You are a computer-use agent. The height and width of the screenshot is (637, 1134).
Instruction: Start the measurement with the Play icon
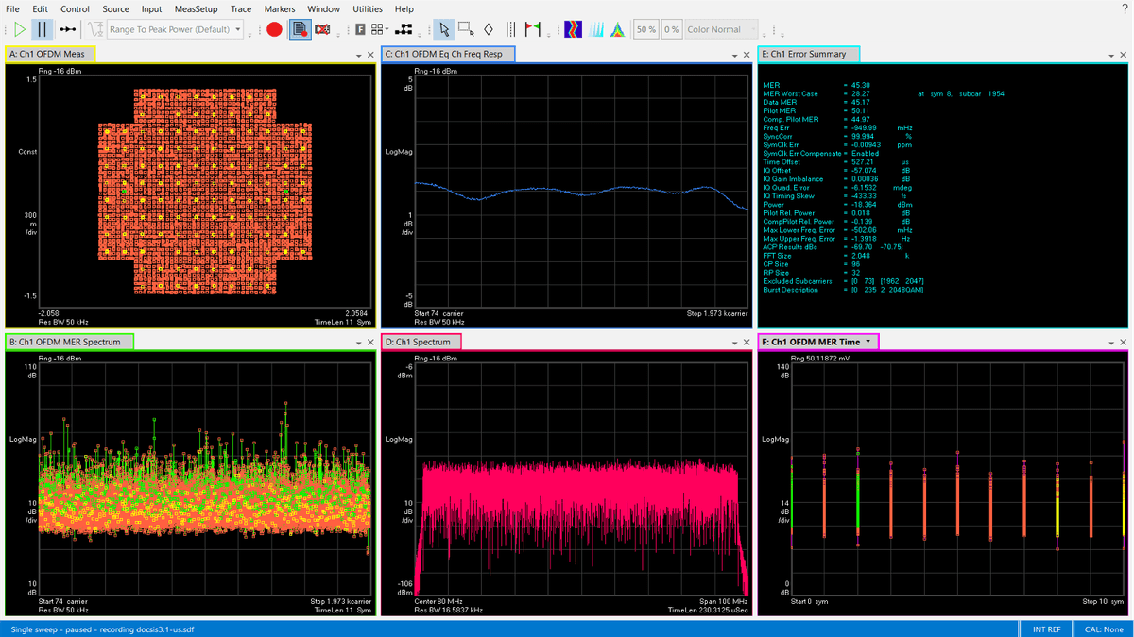click(20, 28)
